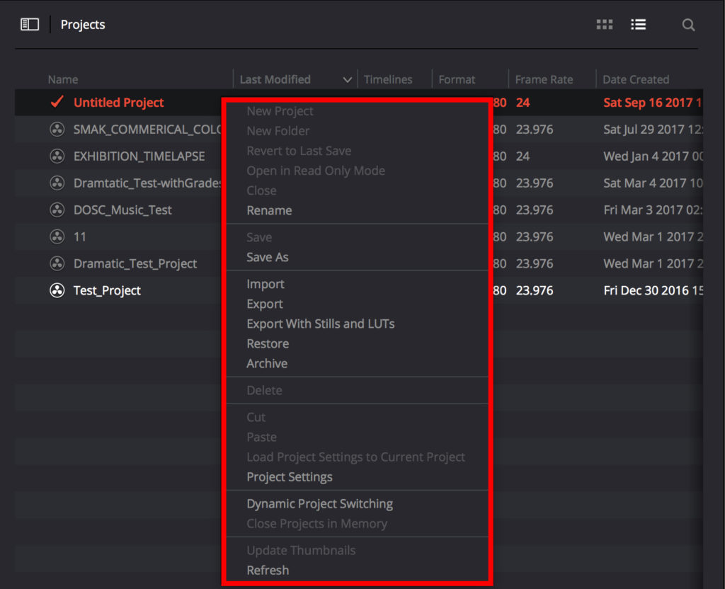Click greyed Revert to Last Save item
The height and width of the screenshot is (589, 725).
(299, 151)
